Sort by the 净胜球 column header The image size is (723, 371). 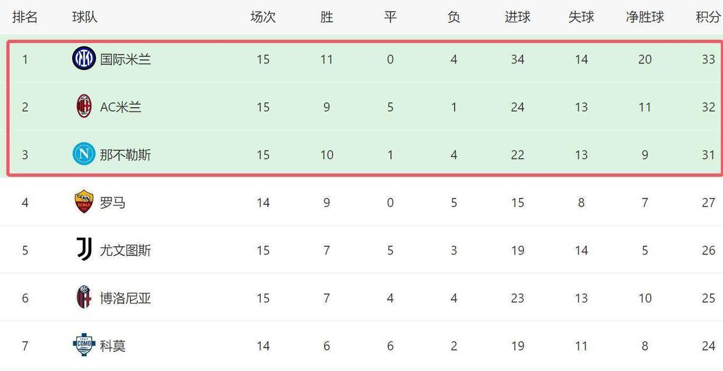coord(644,17)
